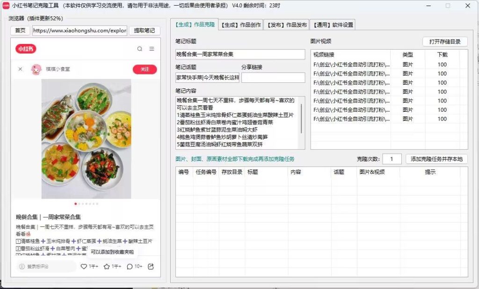Open search via magnifier icon
Viewport: 479px width, 289px height.
click(140, 49)
